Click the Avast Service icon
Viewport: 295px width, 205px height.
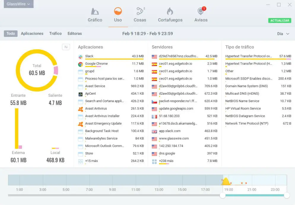[x=80, y=87]
